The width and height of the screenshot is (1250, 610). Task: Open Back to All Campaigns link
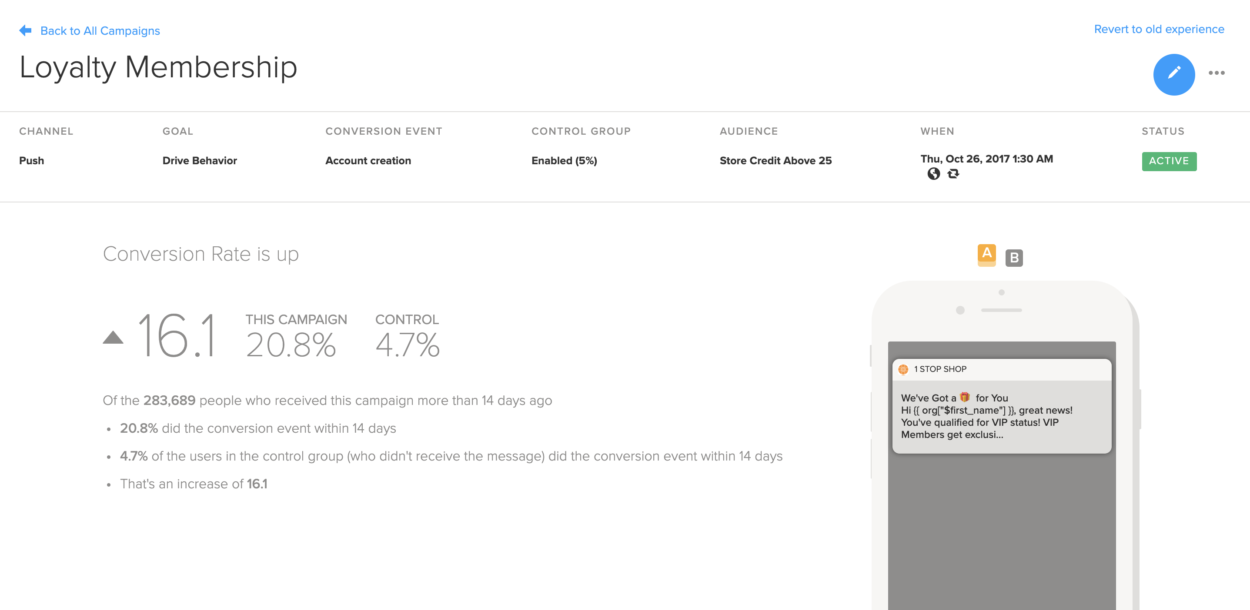100,31
